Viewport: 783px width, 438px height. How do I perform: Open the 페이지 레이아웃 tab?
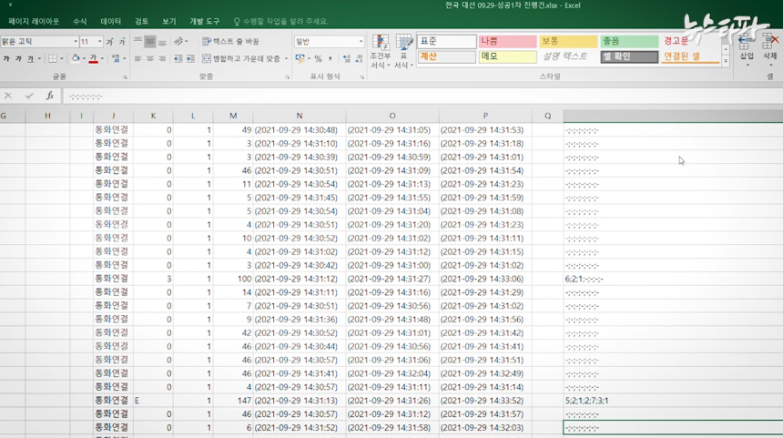[34, 22]
